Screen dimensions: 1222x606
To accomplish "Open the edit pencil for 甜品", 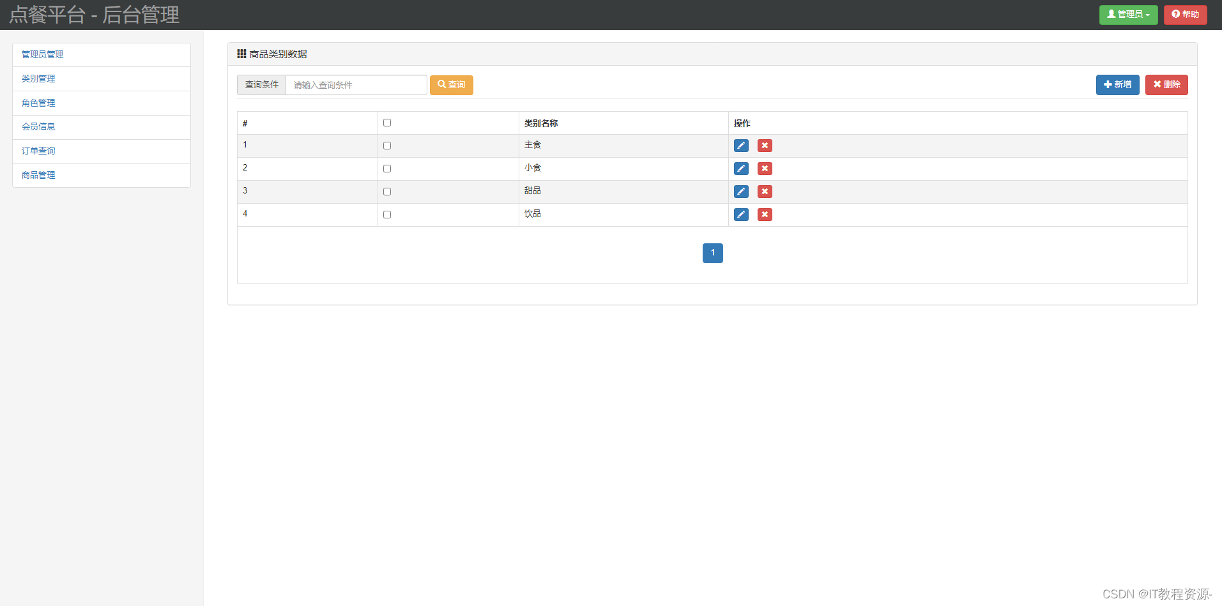I will 741,192.
